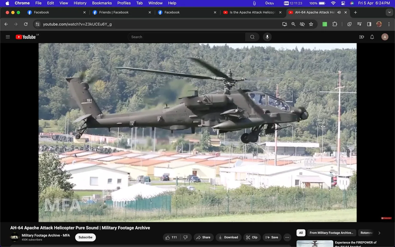Start a Clip of the video
395x247 pixels.
coord(252,237)
